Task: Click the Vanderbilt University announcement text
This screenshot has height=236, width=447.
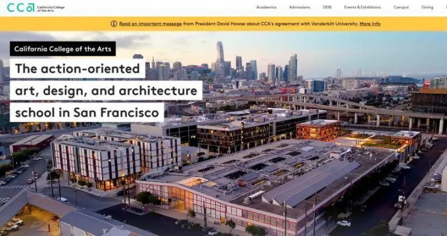Action: tap(270, 24)
